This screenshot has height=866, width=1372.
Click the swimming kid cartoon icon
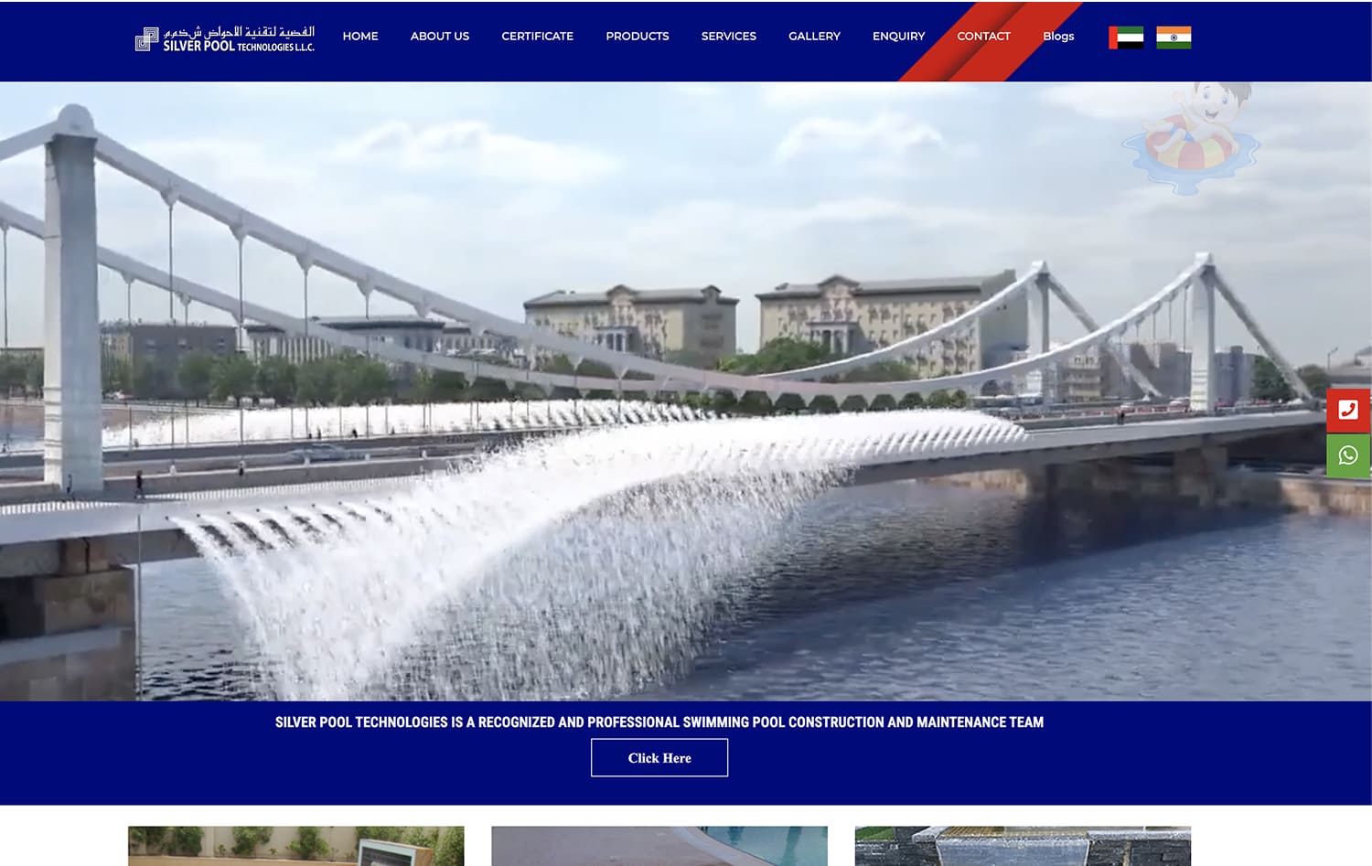pyautogui.click(x=1192, y=137)
